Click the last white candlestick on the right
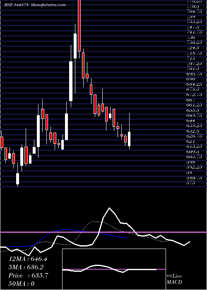The width and height of the screenshot is (207, 290). (x=129, y=139)
